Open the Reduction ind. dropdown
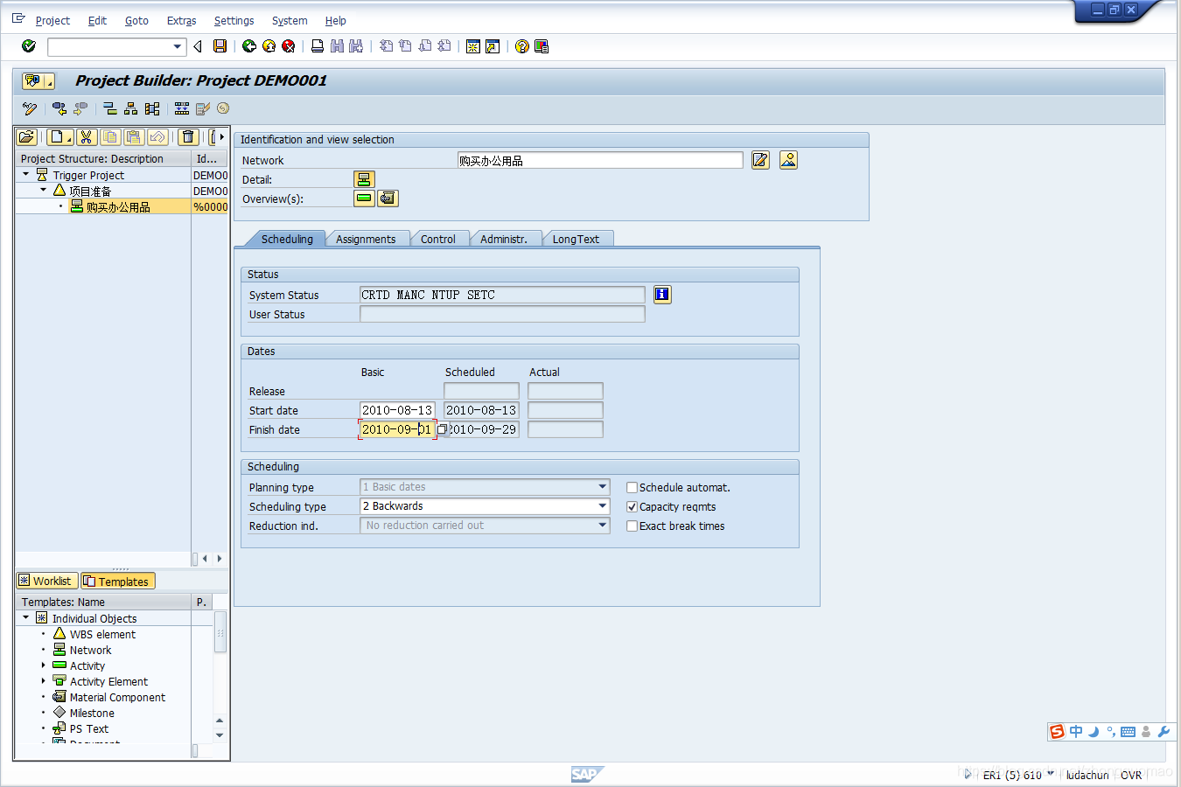 pyautogui.click(x=603, y=526)
